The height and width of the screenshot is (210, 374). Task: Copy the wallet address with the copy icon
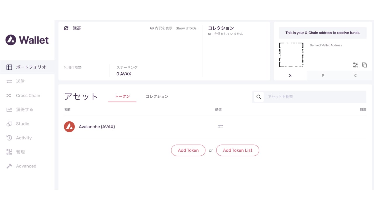365,65
